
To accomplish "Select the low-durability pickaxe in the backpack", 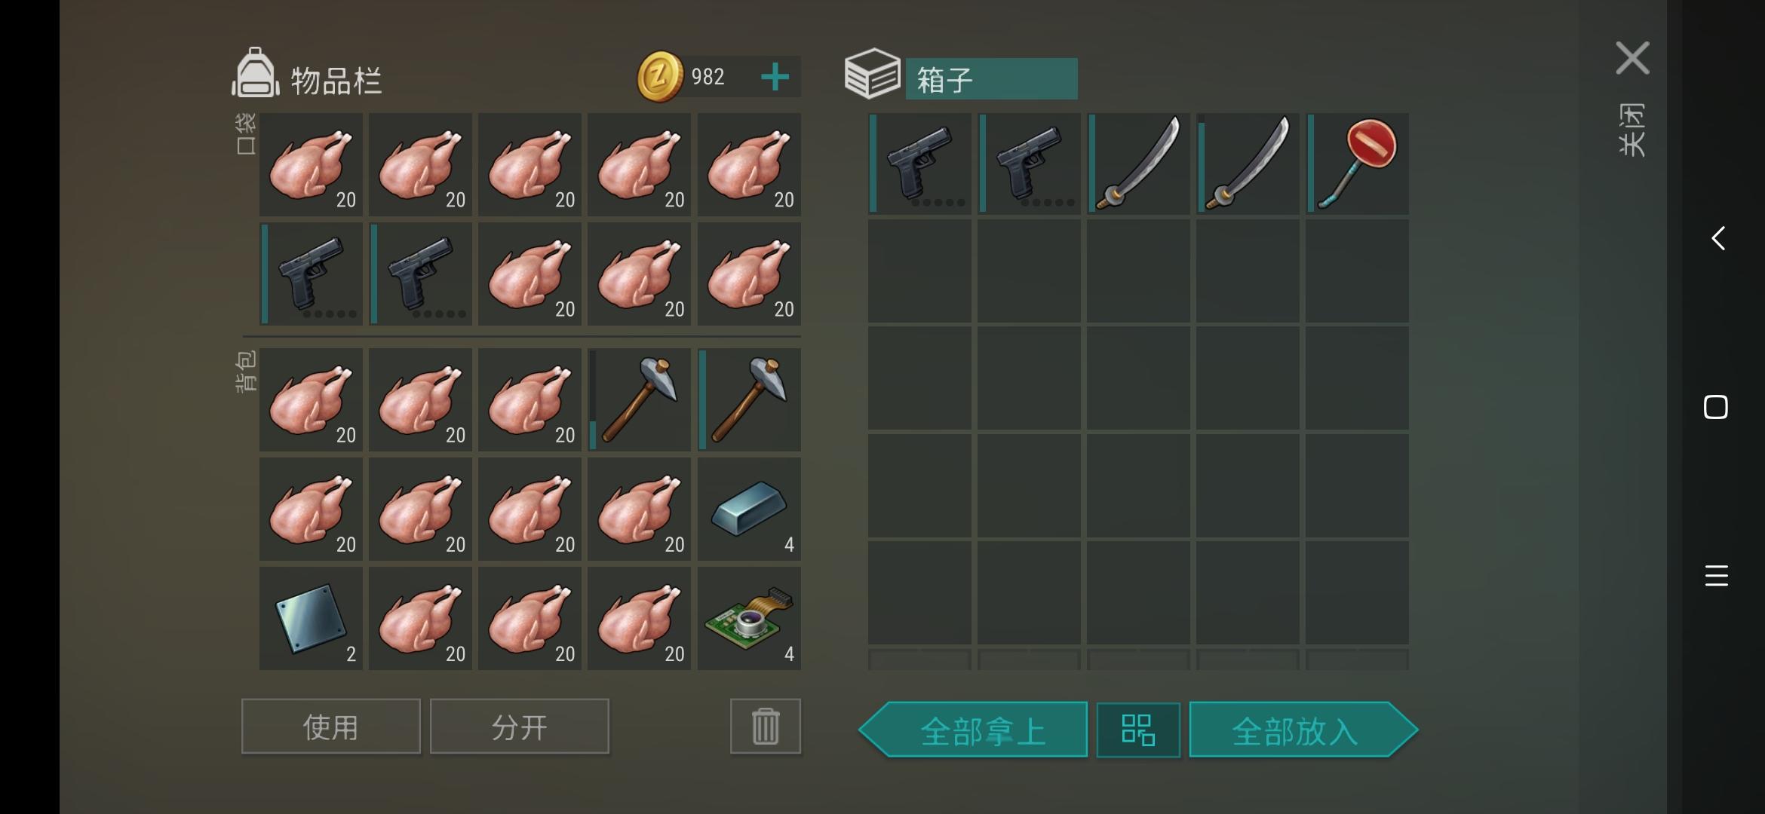I will tap(639, 399).
